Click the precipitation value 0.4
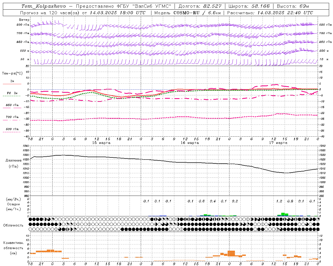333x266 pixels. pos(213,201)
